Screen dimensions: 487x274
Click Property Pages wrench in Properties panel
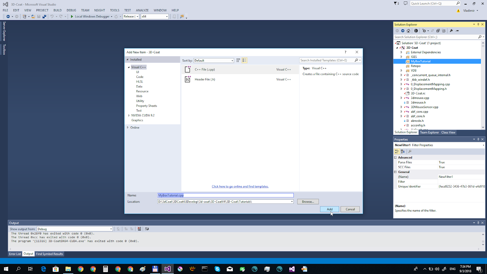410,151
